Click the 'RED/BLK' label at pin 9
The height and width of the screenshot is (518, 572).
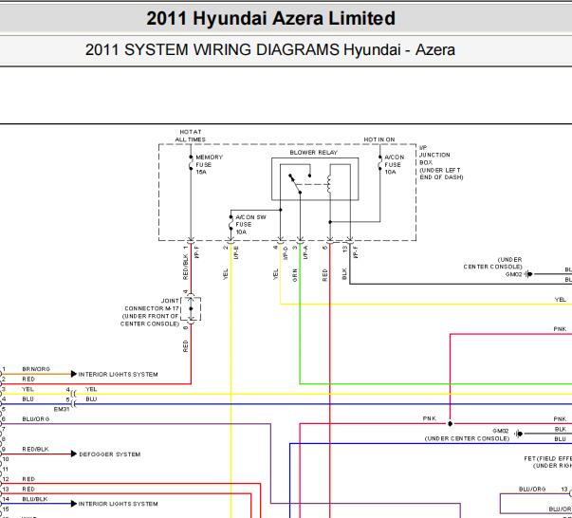[35, 449]
